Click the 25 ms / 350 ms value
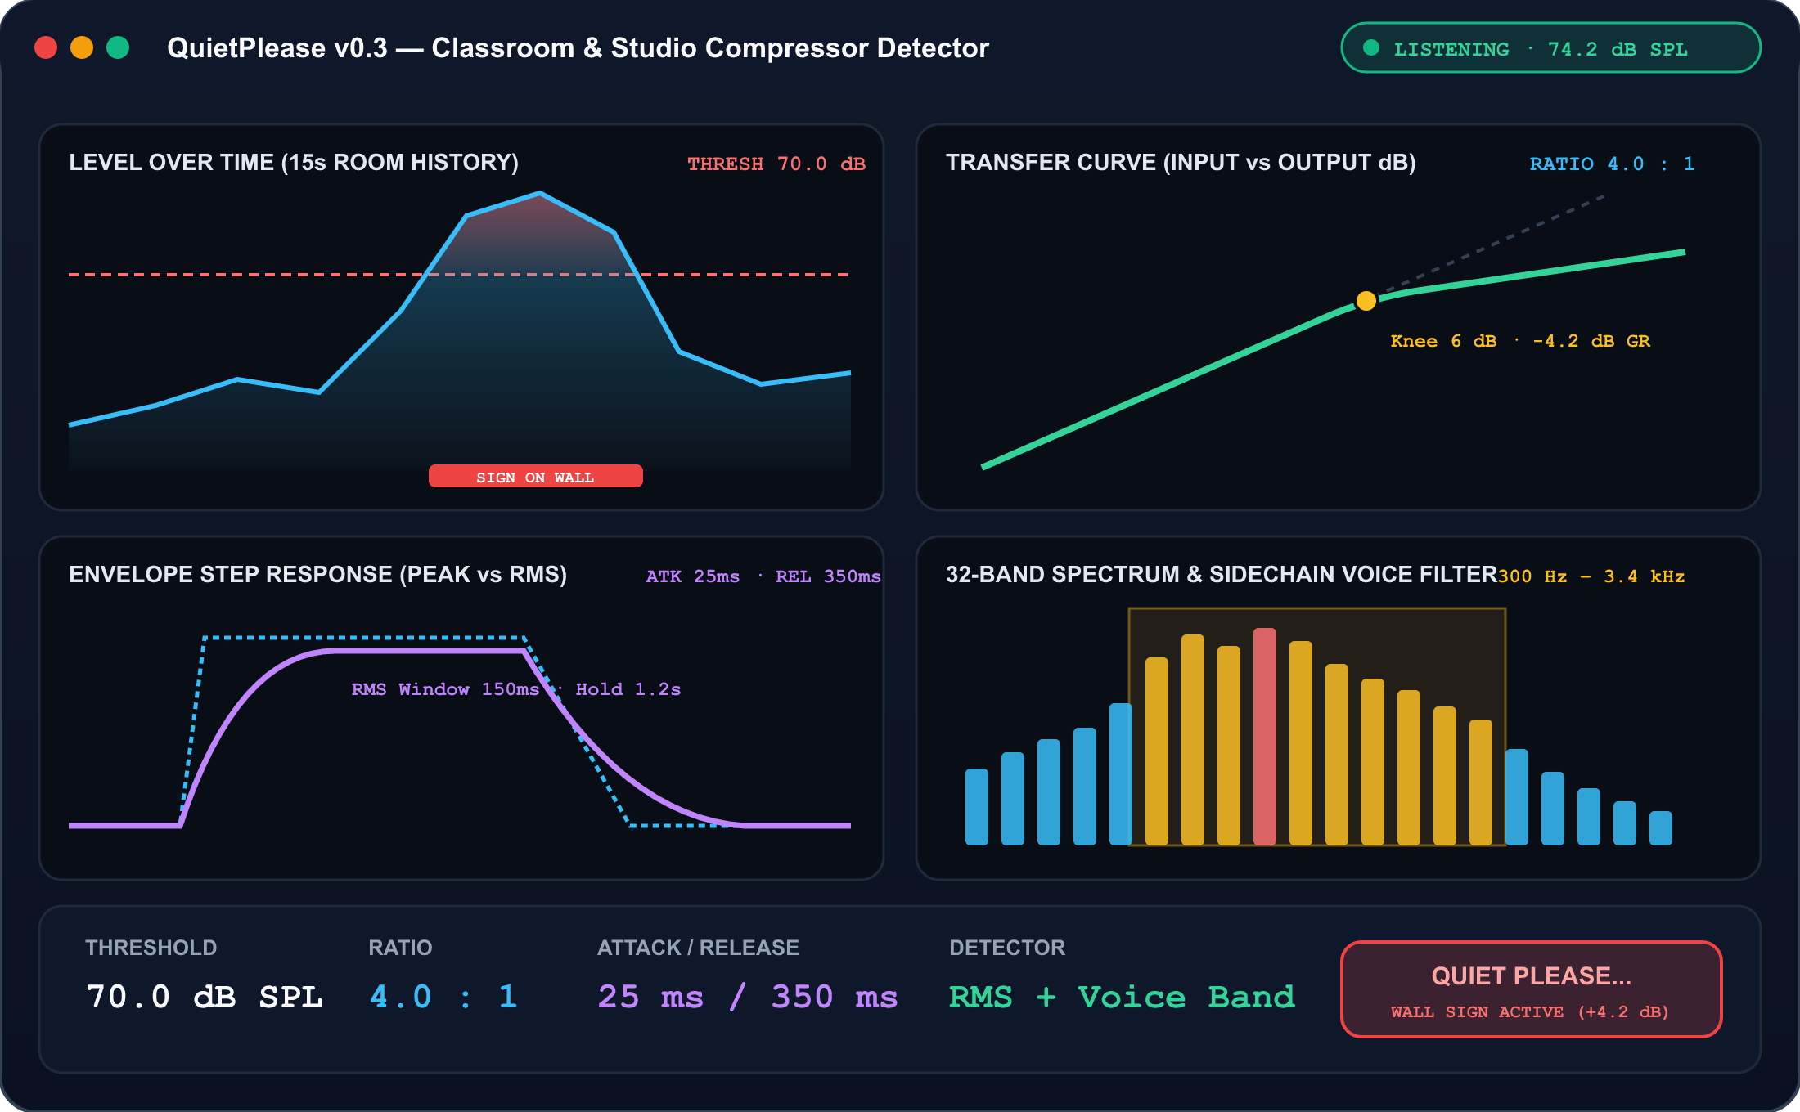This screenshot has width=1800, height=1112. click(x=748, y=998)
